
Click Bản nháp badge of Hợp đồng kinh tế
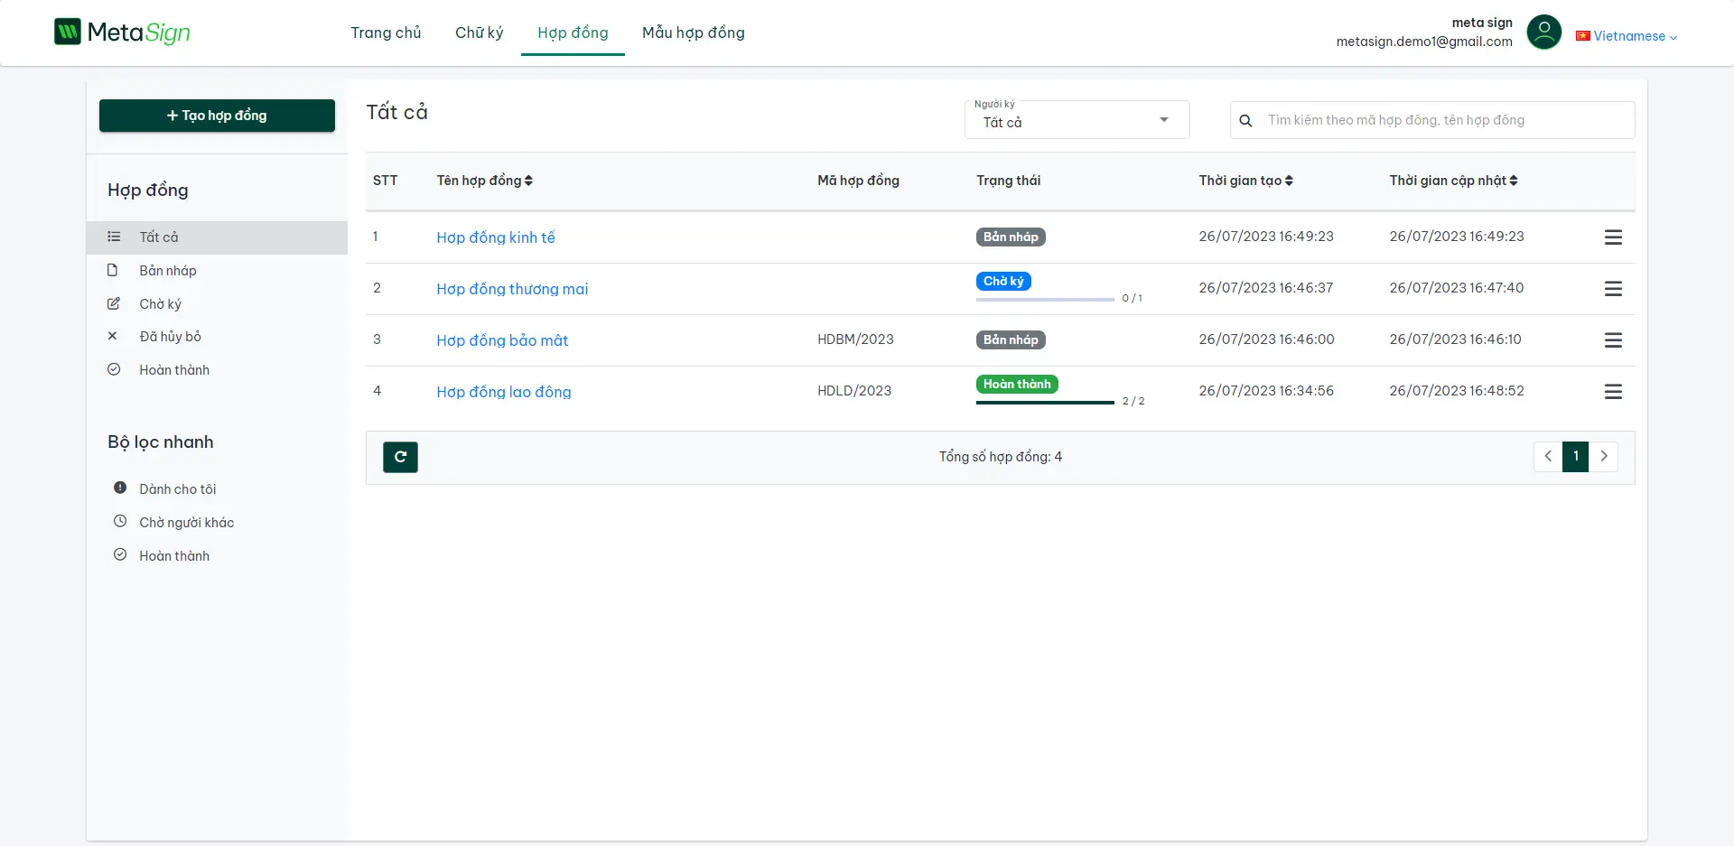tap(1011, 237)
